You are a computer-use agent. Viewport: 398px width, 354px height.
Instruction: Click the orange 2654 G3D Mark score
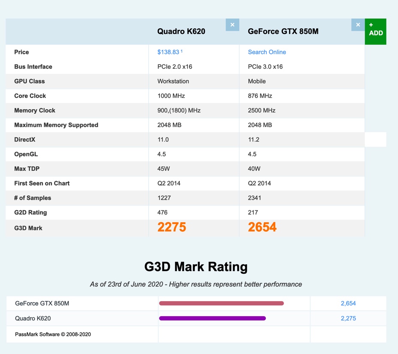click(262, 227)
